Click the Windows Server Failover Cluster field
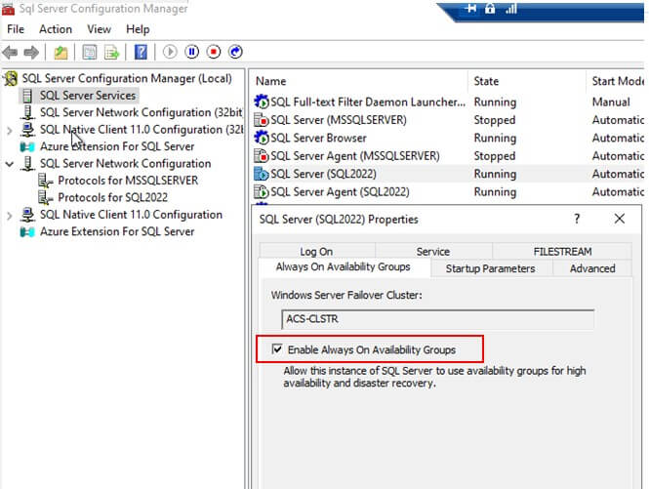The width and height of the screenshot is (649, 489). pyautogui.click(x=437, y=319)
